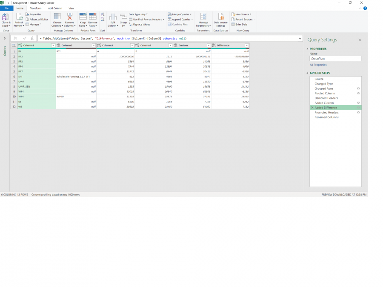The width and height of the screenshot is (383, 287).
Task: Open Column3 filter dropdown
Action: coord(132,45)
